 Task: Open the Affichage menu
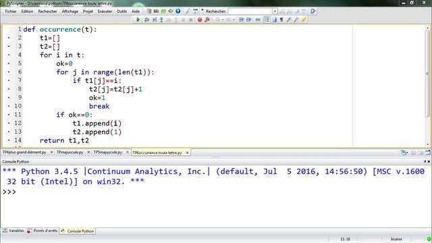(x=70, y=11)
